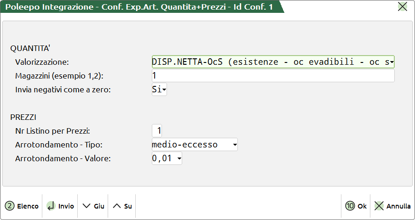The width and height of the screenshot is (415, 220).
Task: Click the Arrotondamento - Tipo label
Action: coord(58,145)
